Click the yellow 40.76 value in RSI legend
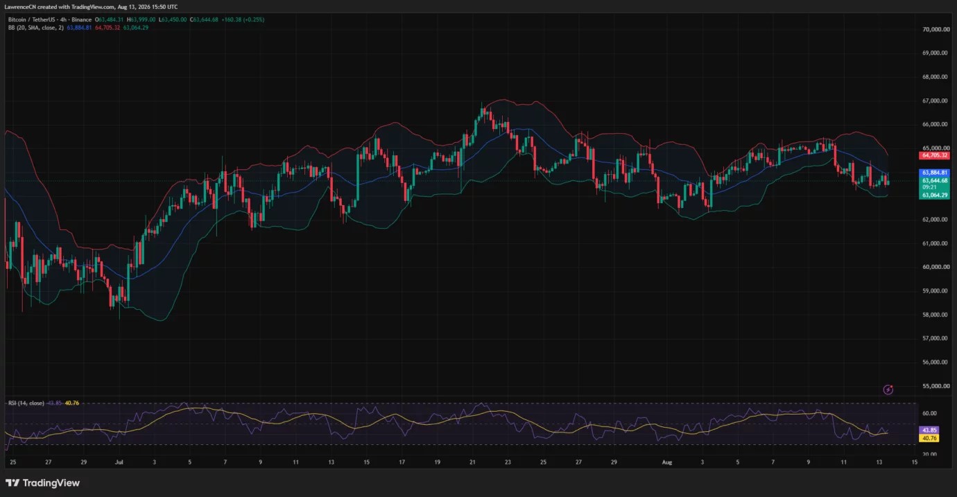The image size is (957, 497). point(71,403)
